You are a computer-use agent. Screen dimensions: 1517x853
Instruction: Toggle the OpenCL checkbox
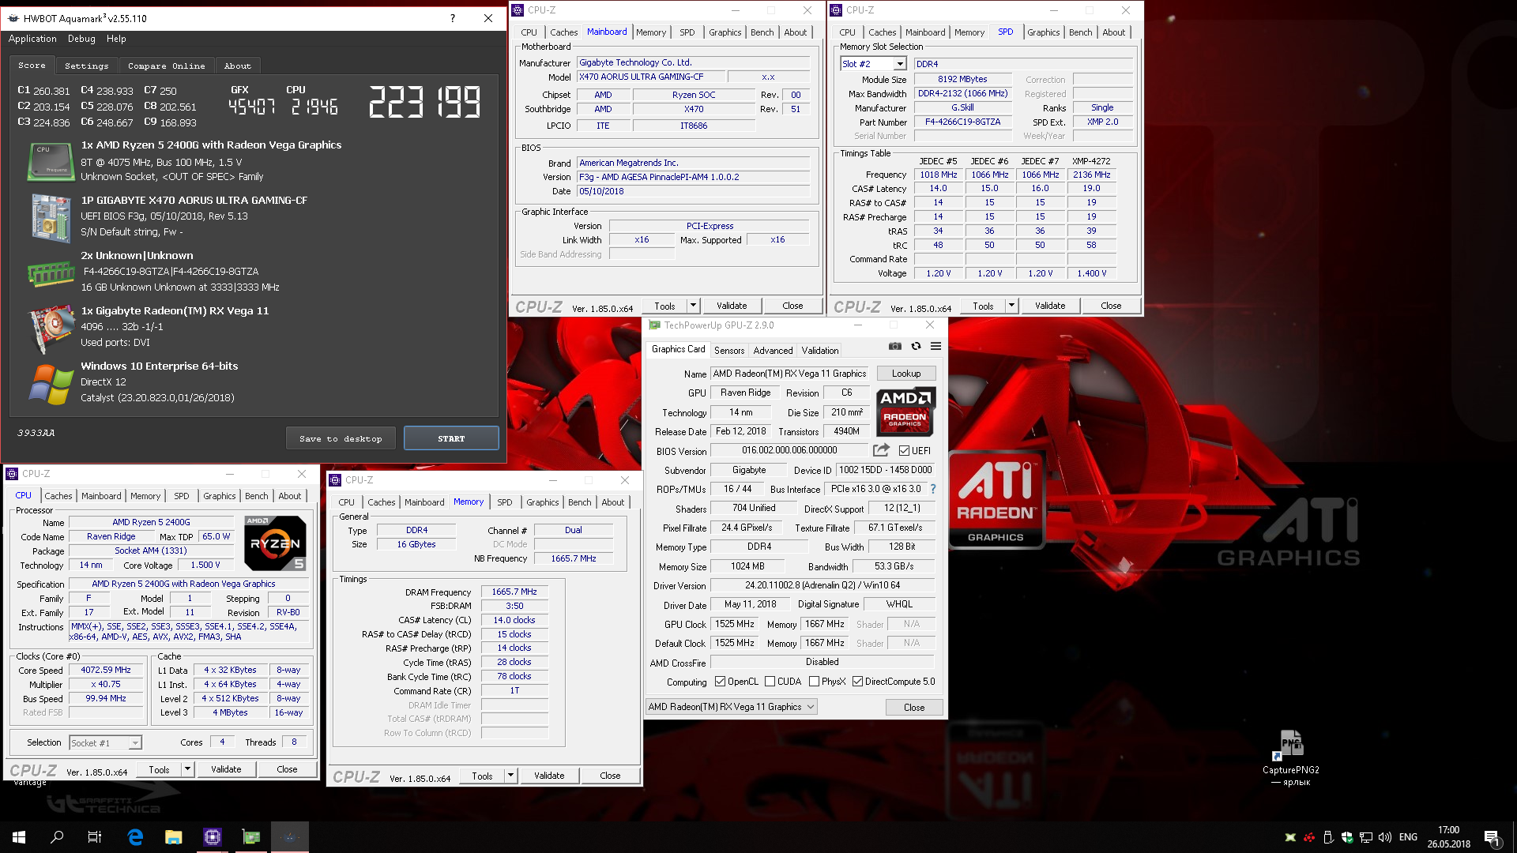[x=720, y=682]
